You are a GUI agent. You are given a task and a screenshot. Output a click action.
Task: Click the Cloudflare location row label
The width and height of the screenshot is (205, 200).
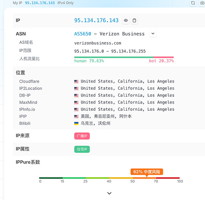pos(29,81)
